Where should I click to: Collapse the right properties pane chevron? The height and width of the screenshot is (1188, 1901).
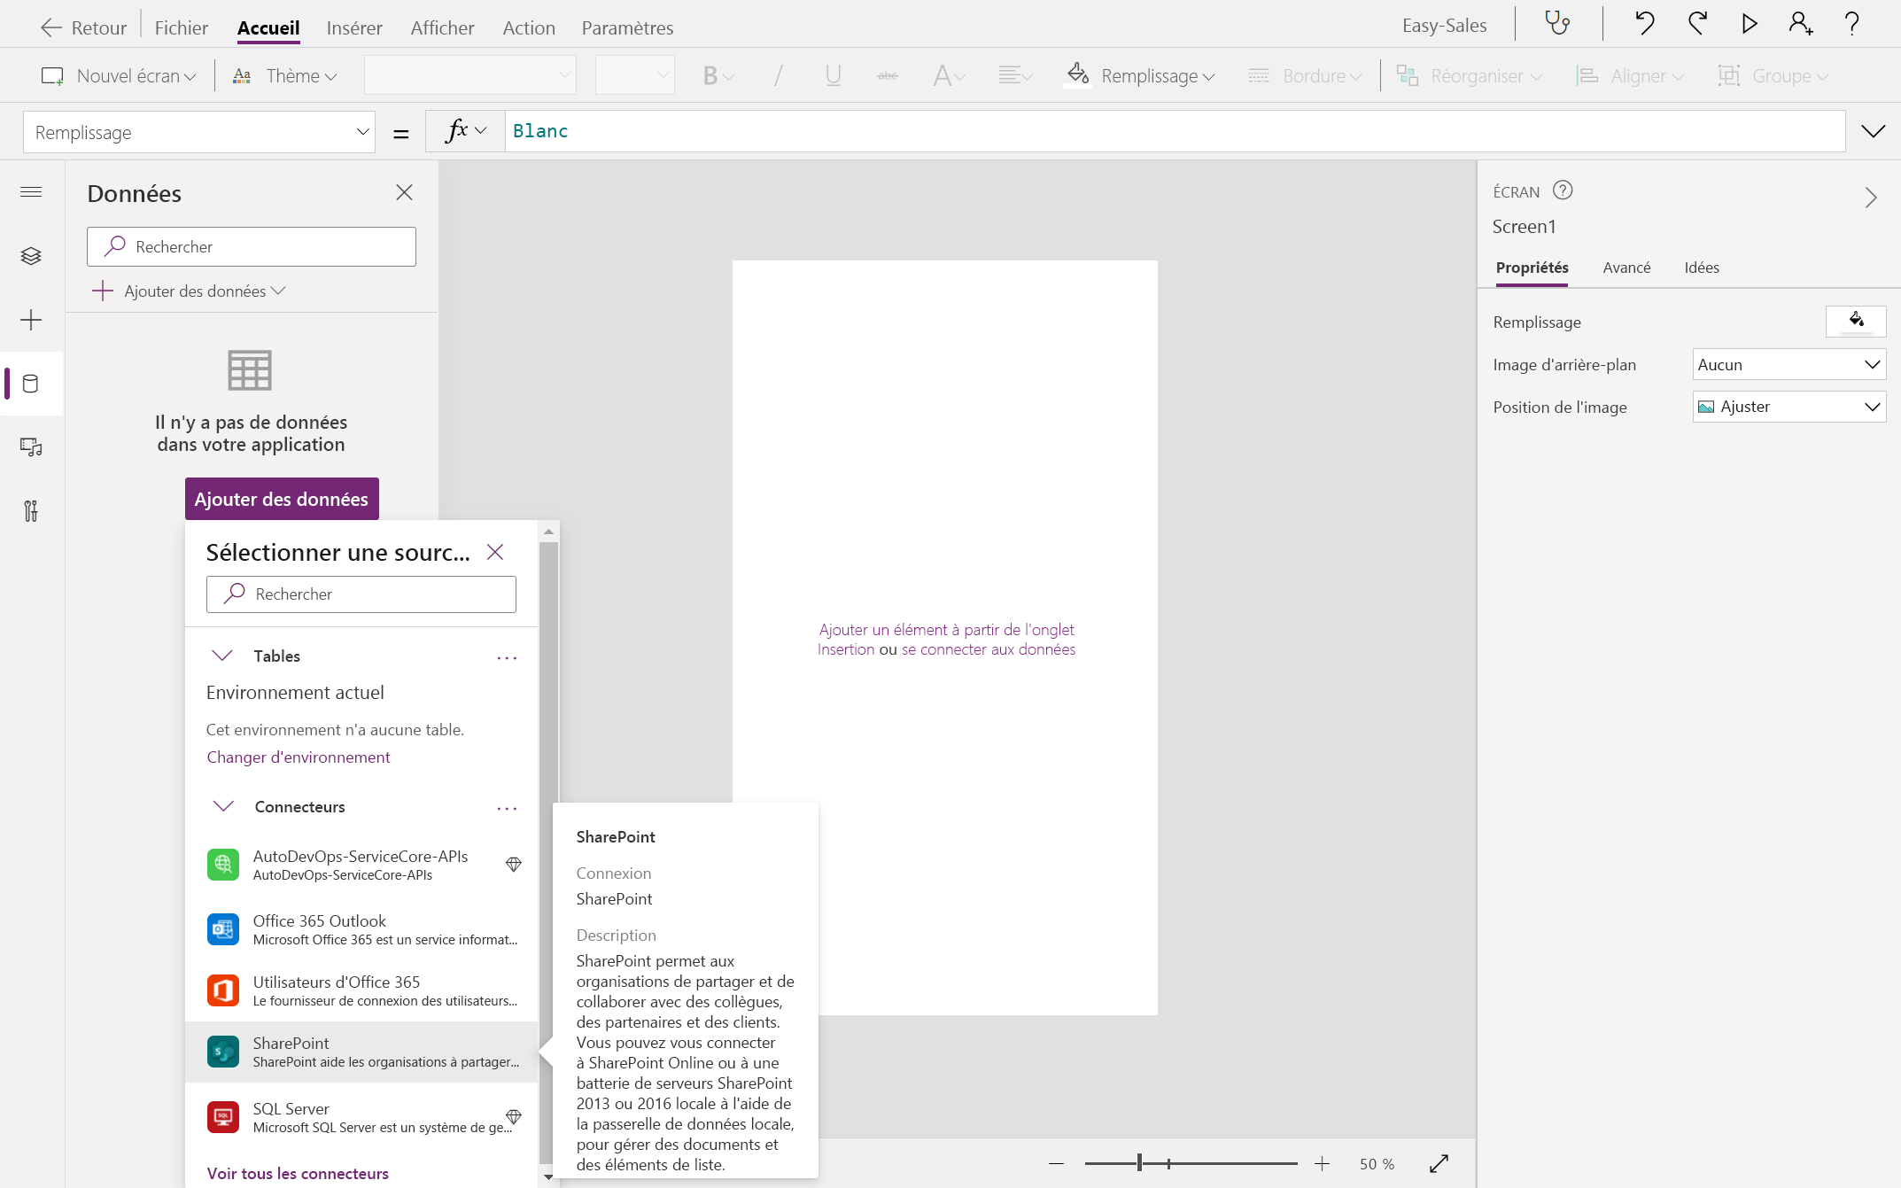(1871, 198)
